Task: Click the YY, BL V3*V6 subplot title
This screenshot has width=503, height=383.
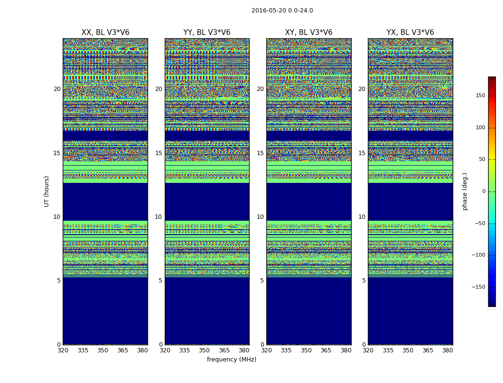Action: (207, 33)
